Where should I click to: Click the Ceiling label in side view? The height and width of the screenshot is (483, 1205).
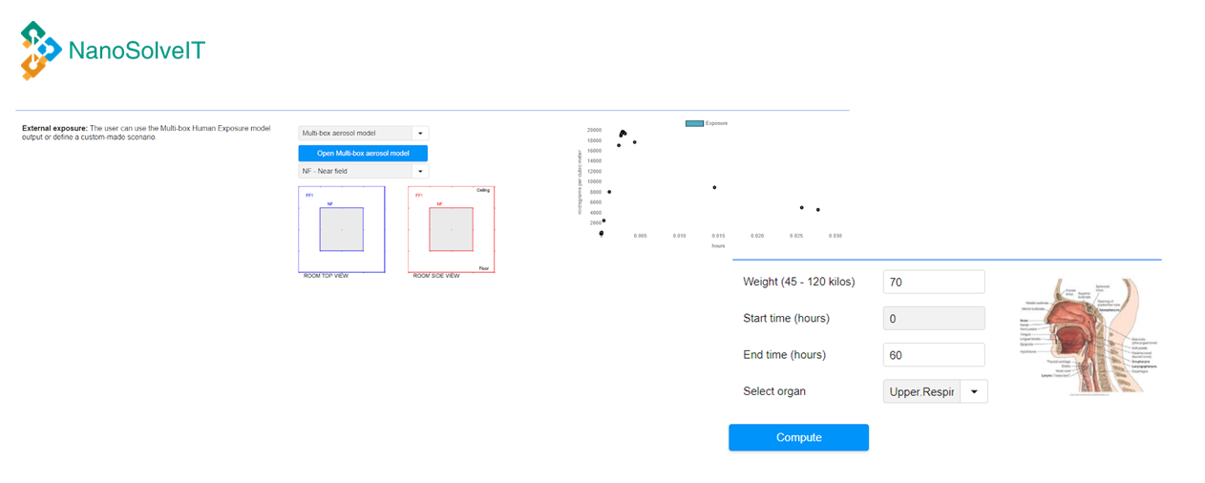(483, 190)
